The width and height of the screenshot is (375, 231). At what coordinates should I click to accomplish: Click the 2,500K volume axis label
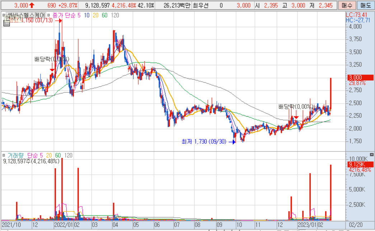[x=357, y=204]
